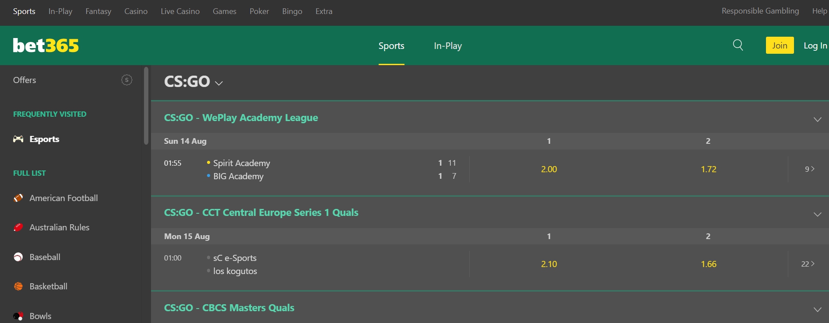Open the Offers coin icon
This screenshot has height=323, width=829.
tap(126, 80)
